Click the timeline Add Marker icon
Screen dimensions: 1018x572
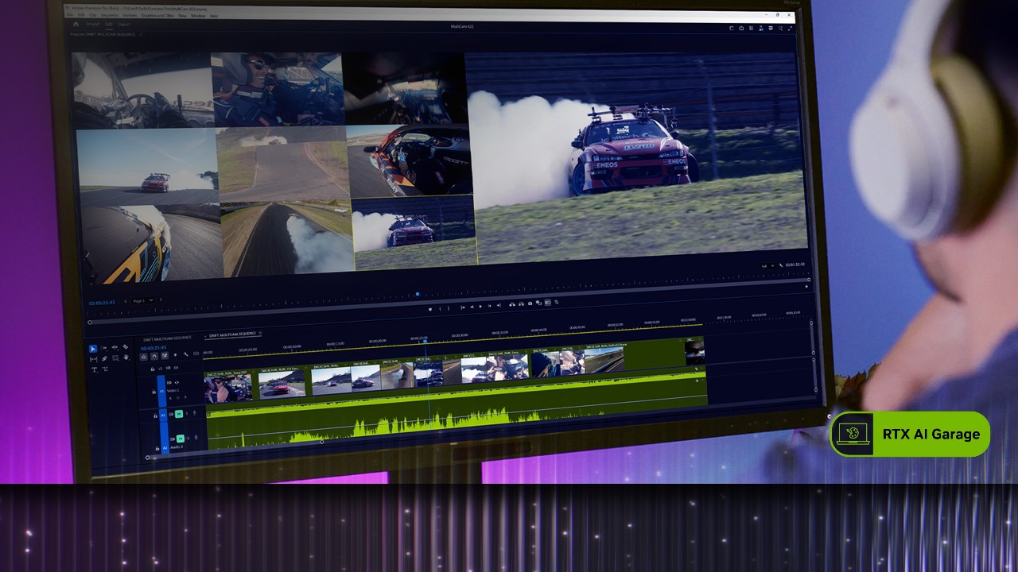(x=175, y=355)
